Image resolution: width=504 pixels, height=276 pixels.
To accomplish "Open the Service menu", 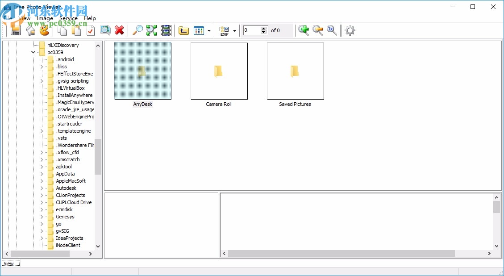I will point(68,18).
